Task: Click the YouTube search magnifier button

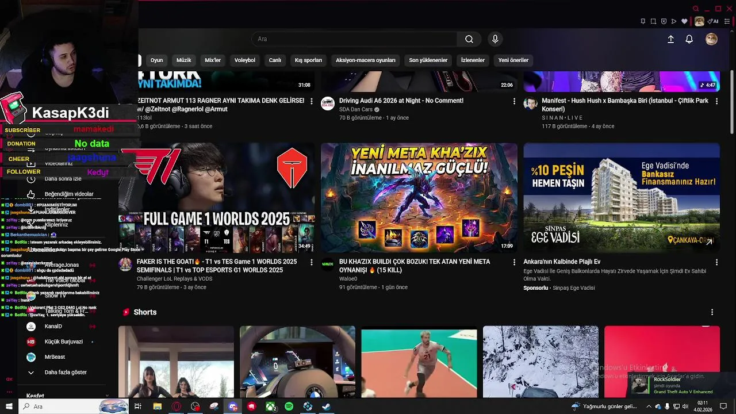Action: point(469,39)
